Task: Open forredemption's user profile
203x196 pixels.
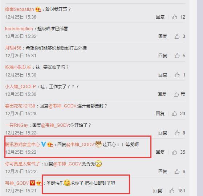Action: [x=19, y=29]
